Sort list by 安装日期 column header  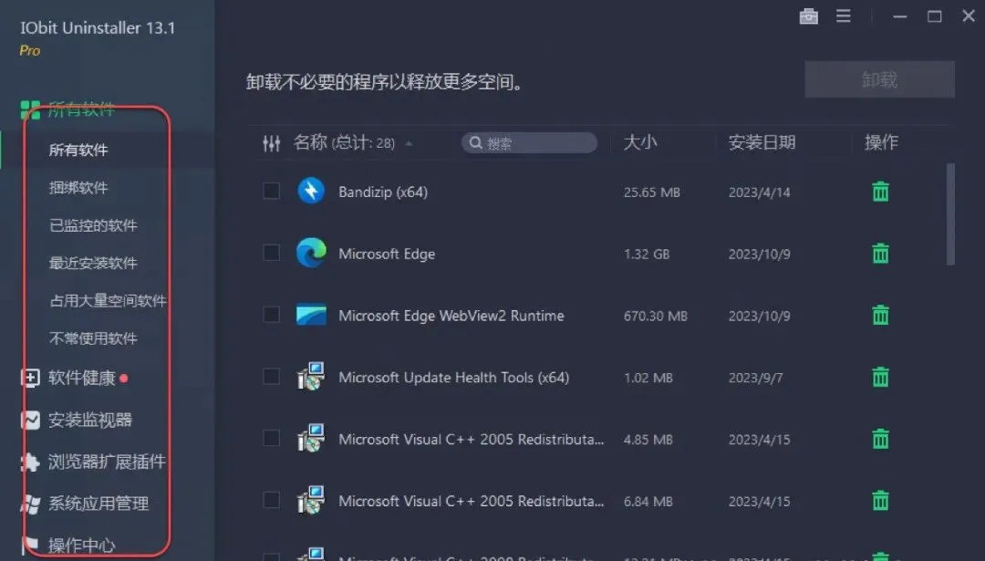[x=762, y=142]
